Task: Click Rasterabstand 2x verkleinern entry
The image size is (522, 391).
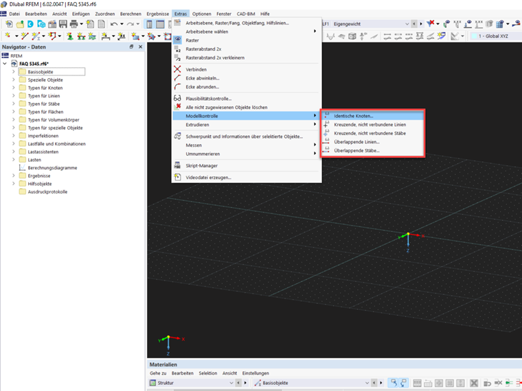Action: coord(215,58)
